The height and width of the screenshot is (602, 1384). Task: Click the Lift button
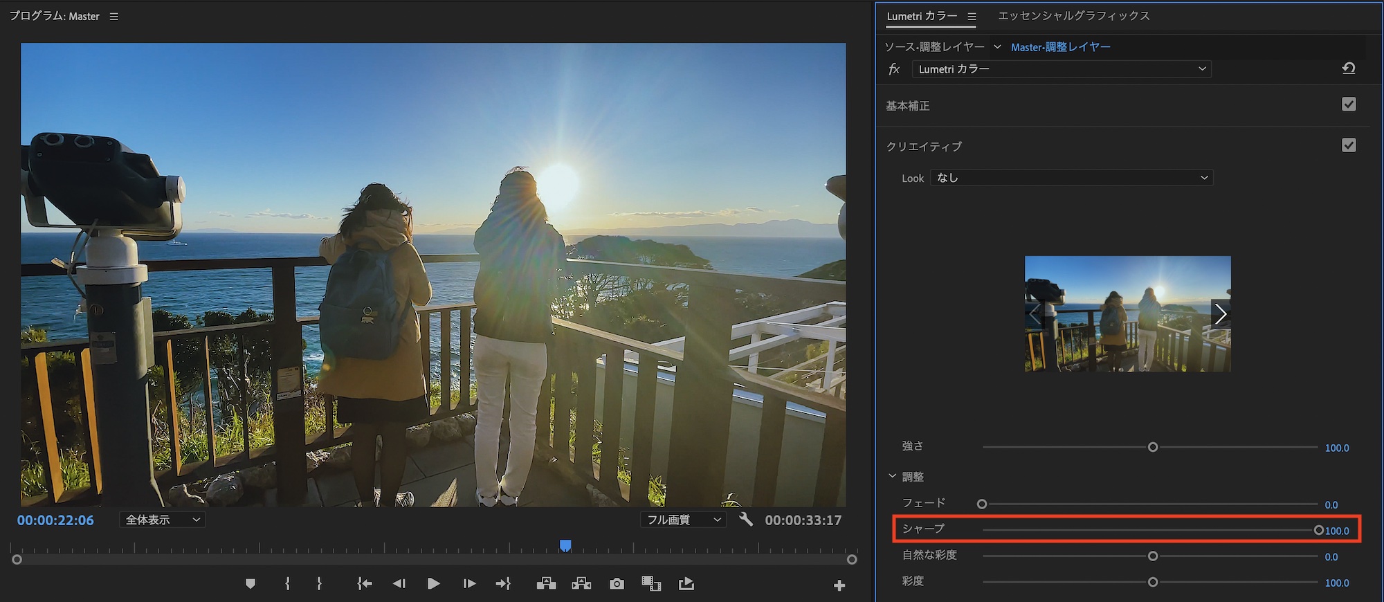tap(547, 584)
